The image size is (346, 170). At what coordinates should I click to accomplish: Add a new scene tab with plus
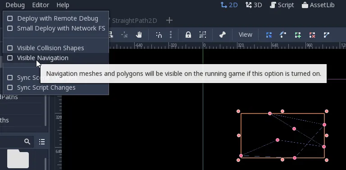pos(169,21)
